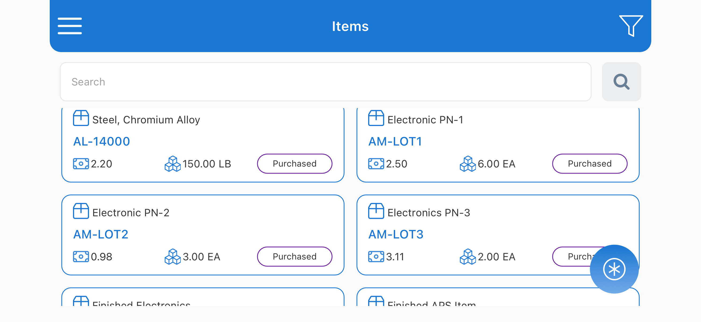Click the 150.00 LB quantity value
The height and width of the screenshot is (322, 701).
click(207, 164)
